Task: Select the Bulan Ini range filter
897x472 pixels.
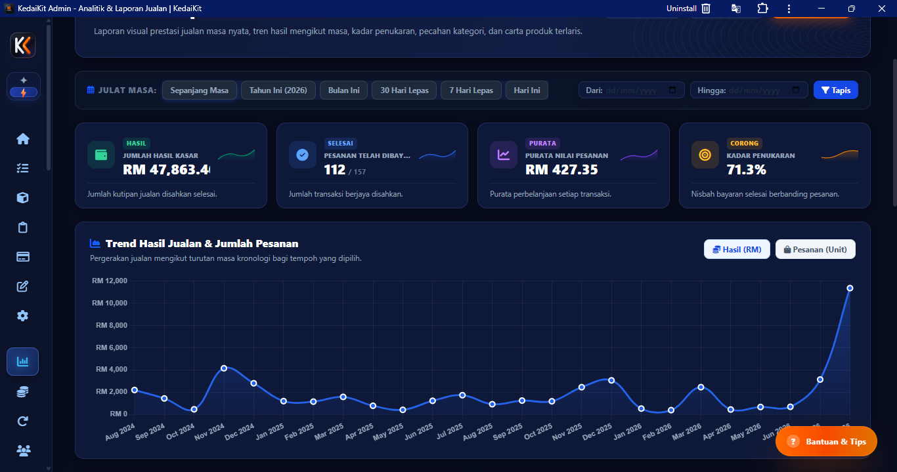Action: [x=344, y=90]
